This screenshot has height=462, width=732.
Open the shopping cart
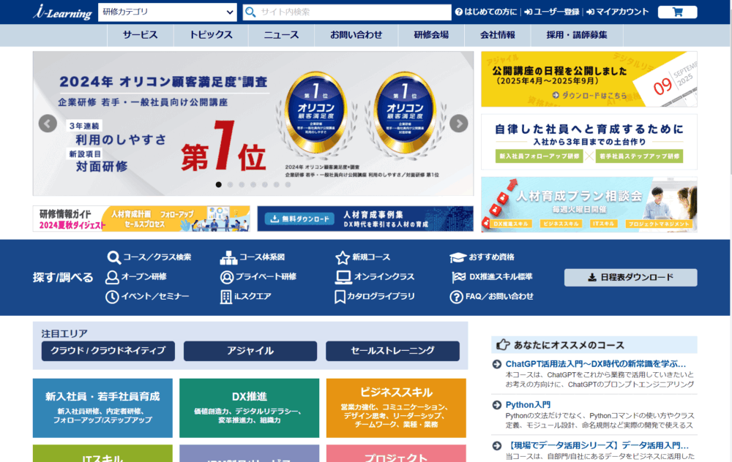pyautogui.click(x=676, y=11)
